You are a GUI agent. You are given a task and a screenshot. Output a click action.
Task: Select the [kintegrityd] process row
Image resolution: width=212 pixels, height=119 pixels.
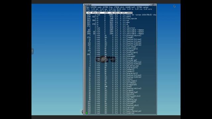[x=121, y=92]
